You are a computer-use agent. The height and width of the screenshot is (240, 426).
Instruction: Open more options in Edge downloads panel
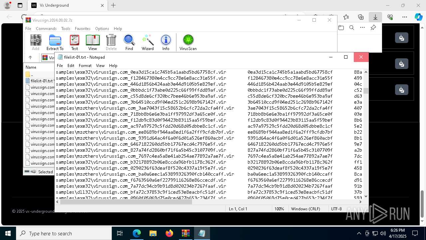[362, 28]
